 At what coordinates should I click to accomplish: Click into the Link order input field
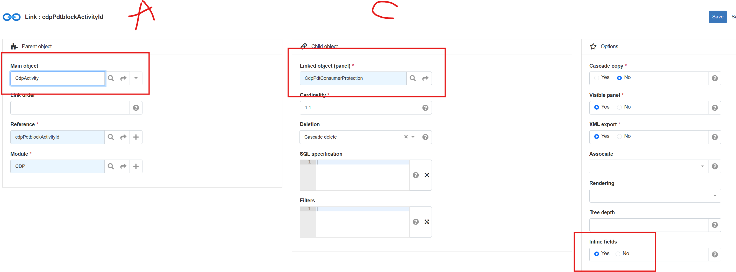70,108
